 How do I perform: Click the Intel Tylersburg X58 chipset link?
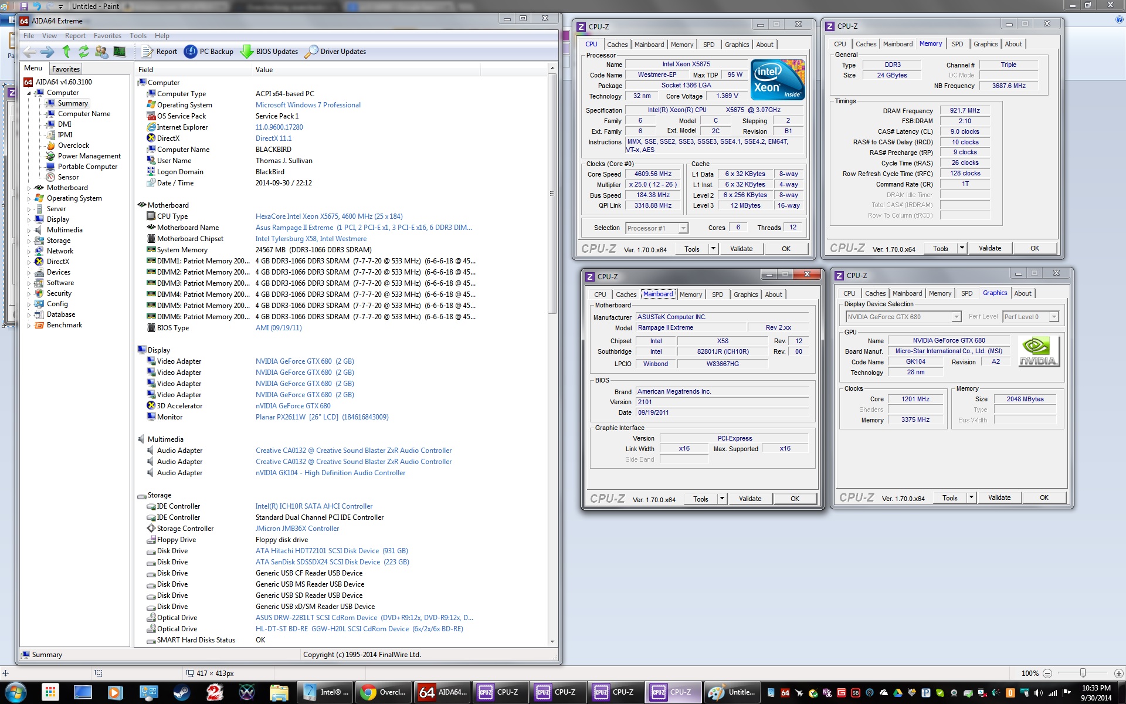click(311, 239)
